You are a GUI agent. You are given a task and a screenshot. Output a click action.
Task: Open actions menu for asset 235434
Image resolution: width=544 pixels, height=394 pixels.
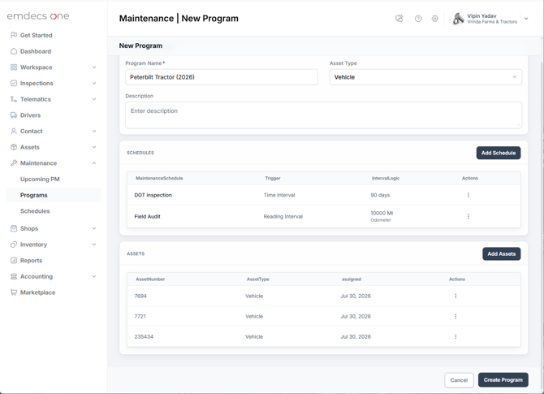[x=455, y=336]
